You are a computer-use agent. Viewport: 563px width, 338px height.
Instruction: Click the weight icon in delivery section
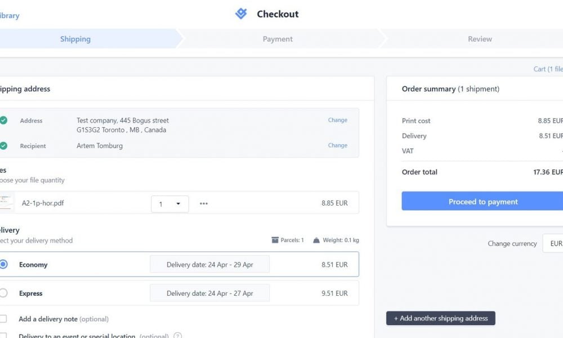pos(316,240)
